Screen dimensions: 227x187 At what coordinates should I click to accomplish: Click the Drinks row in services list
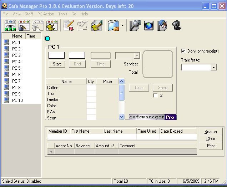[x=82, y=100]
